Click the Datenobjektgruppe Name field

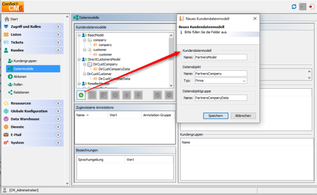(221, 98)
